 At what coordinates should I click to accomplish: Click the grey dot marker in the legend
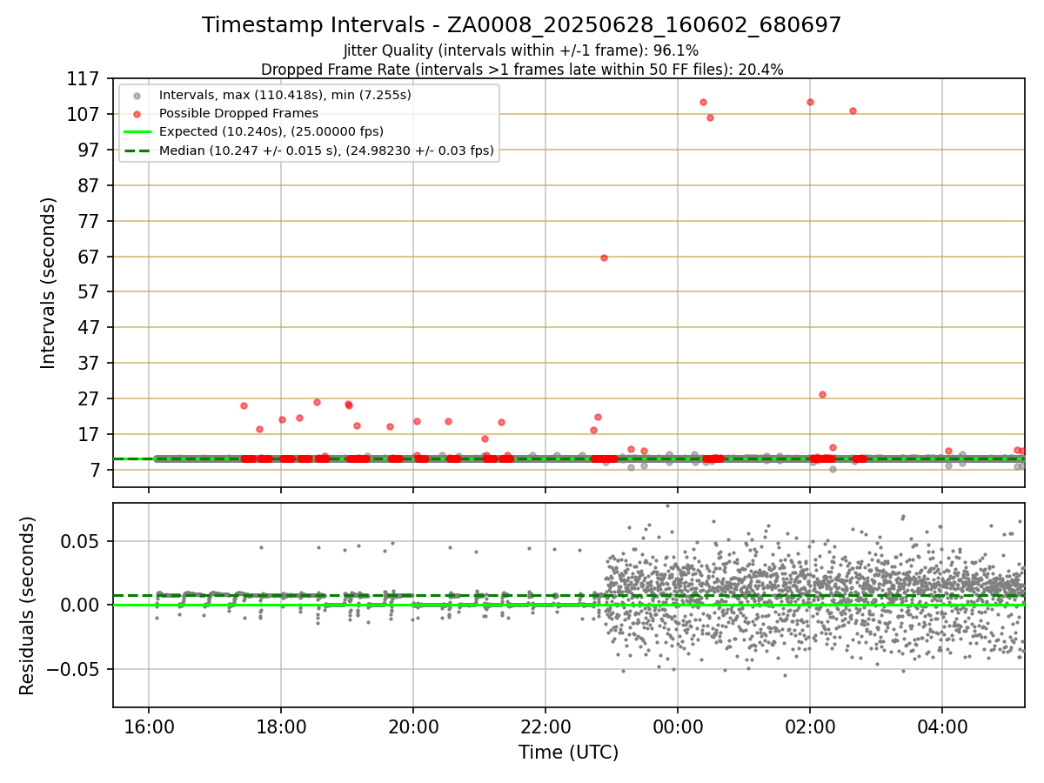[x=137, y=95]
